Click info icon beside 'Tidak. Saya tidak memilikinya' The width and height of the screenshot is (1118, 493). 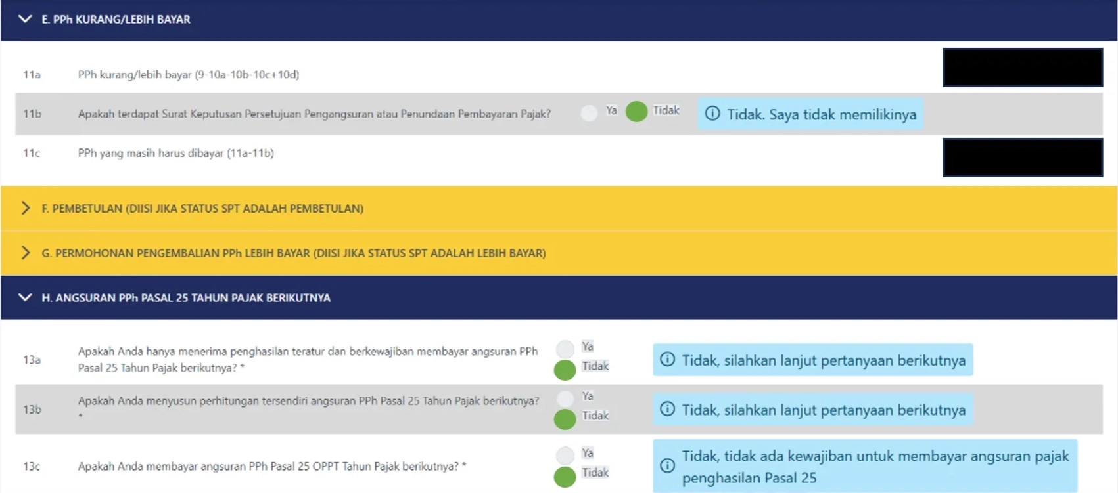pyautogui.click(x=712, y=114)
